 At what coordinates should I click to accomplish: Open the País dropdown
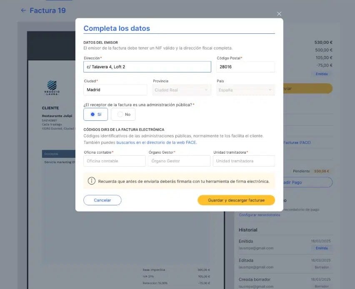click(x=246, y=90)
